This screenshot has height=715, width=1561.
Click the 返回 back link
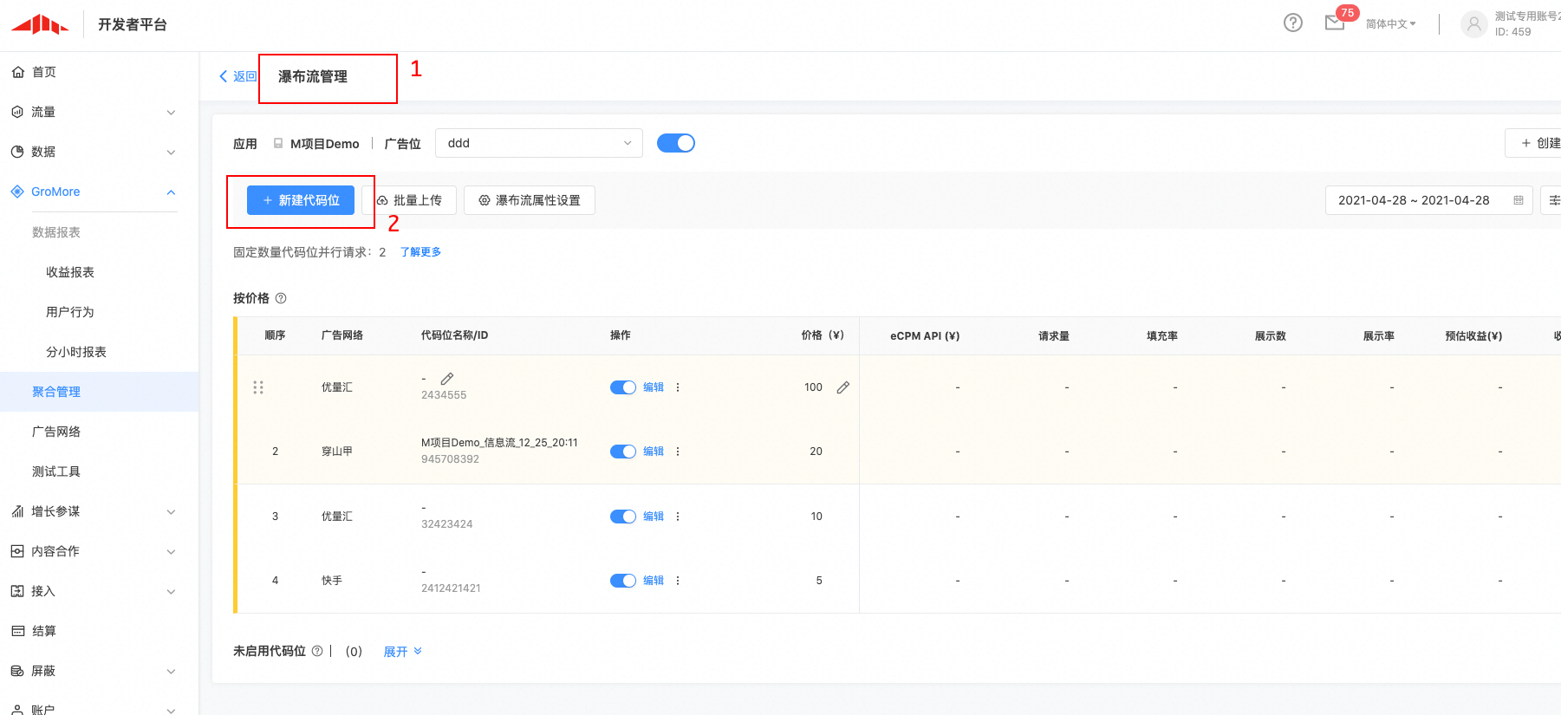pyautogui.click(x=237, y=76)
